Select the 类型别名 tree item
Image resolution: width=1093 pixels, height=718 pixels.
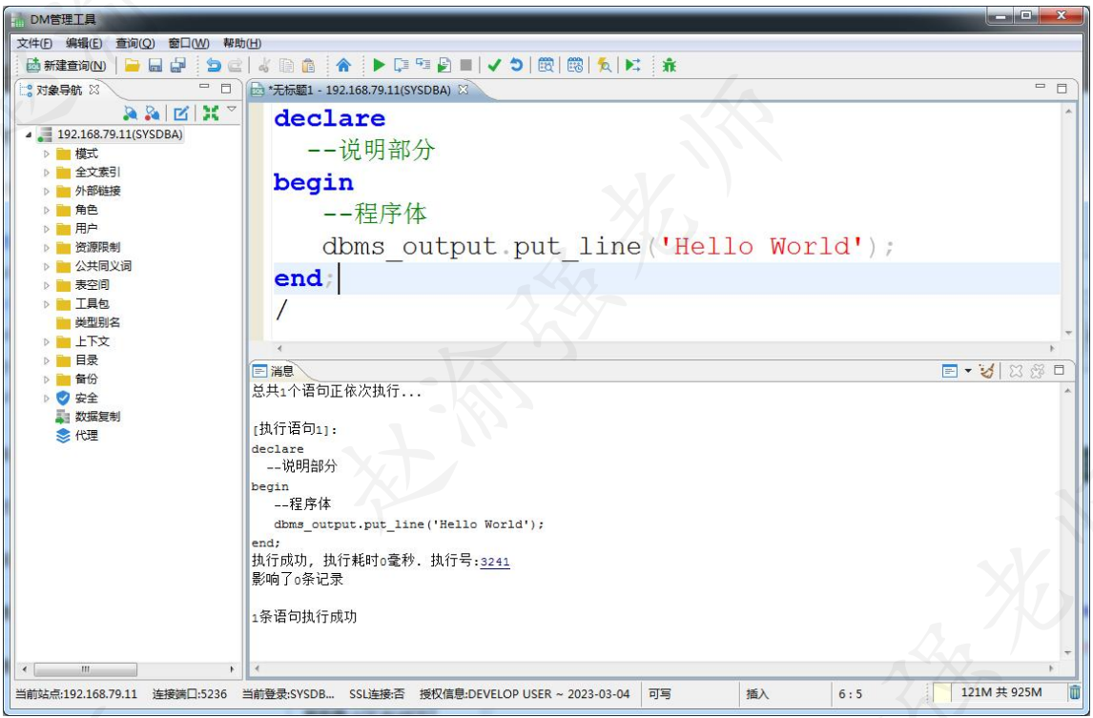[97, 322]
